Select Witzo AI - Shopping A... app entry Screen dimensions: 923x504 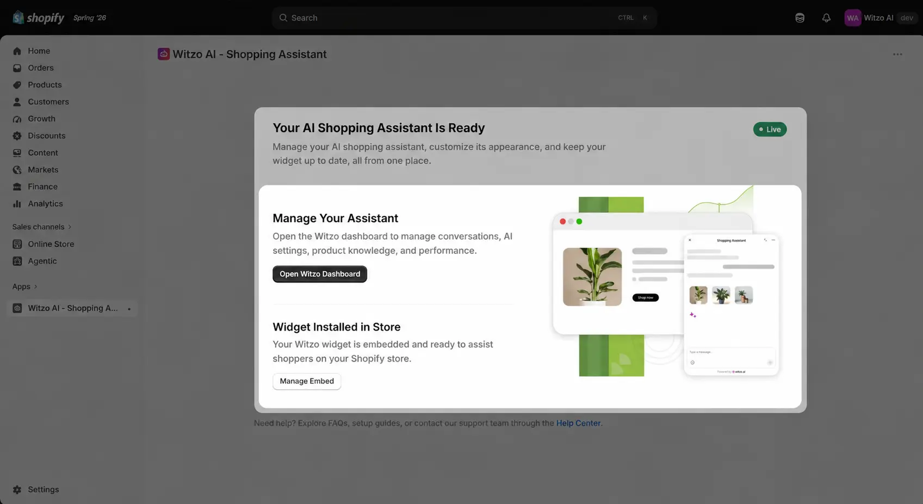pyautogui.click(x=72, y=308)
